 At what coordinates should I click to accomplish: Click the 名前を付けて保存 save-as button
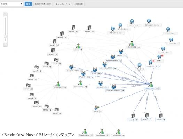pos(43,4)
